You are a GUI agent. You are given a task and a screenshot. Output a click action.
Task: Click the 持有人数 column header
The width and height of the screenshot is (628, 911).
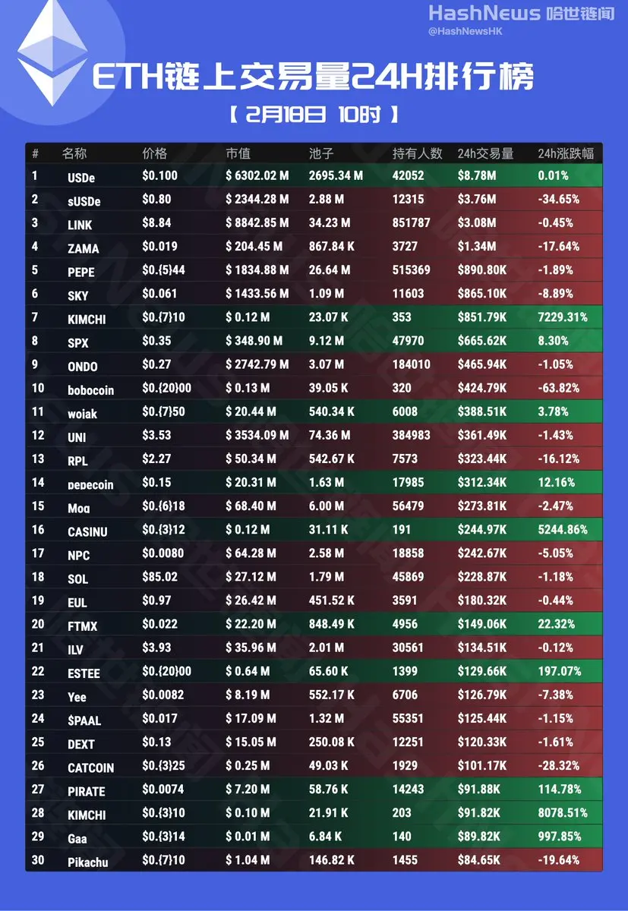click(417, 153)
